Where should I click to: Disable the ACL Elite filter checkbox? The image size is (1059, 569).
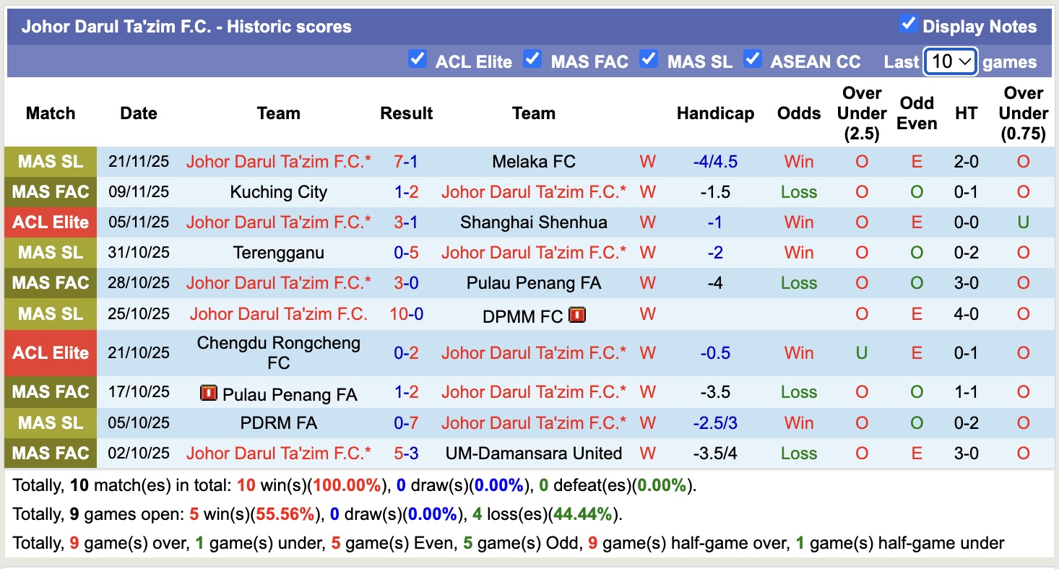[418, 60]
